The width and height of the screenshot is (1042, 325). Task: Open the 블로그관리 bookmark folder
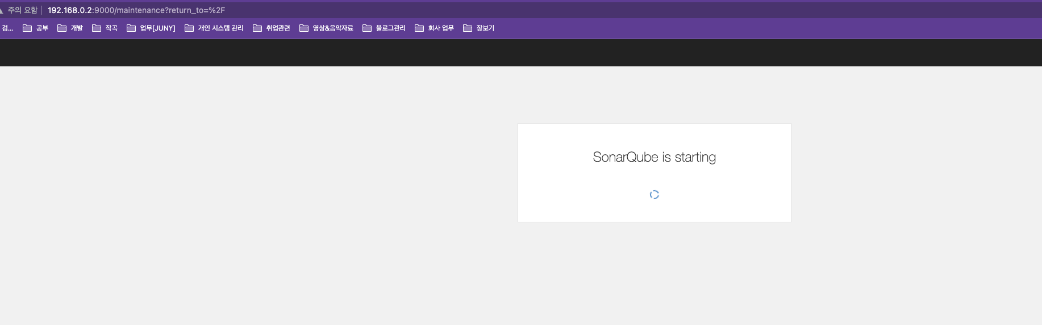click(384, 28)
